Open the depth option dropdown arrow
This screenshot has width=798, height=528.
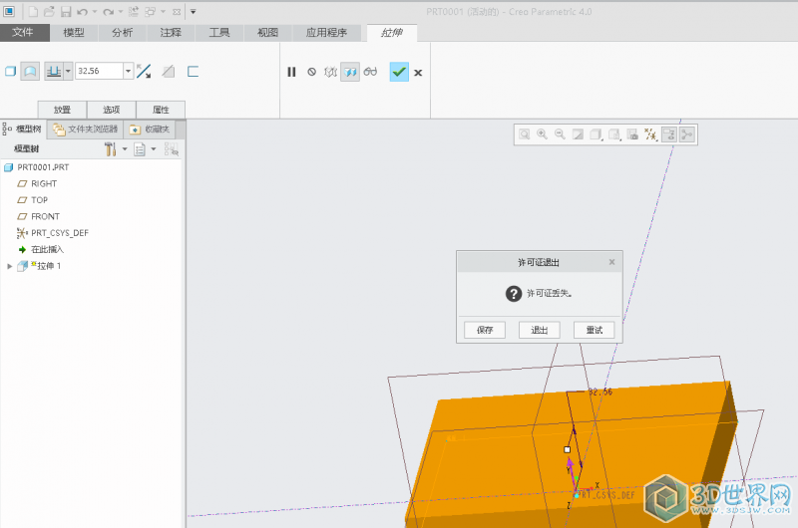68,71
